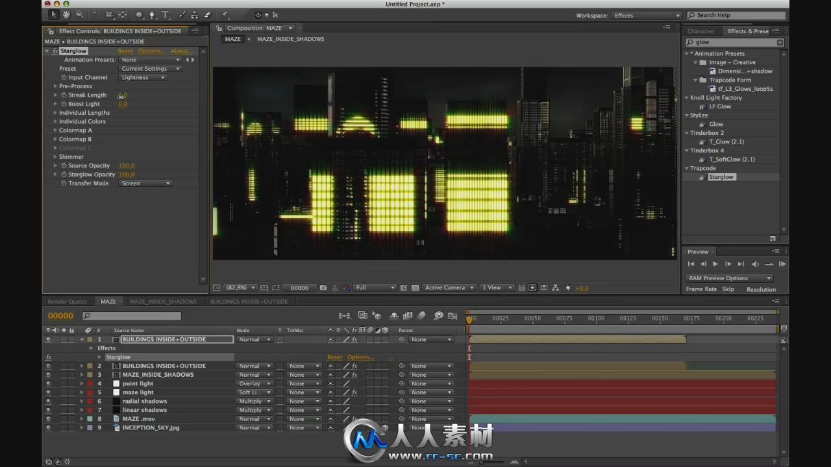Image resolution: width=831 pixels, height=467 pixels.
Task: Click Reset link in Effect Controls
Action: 125,51
